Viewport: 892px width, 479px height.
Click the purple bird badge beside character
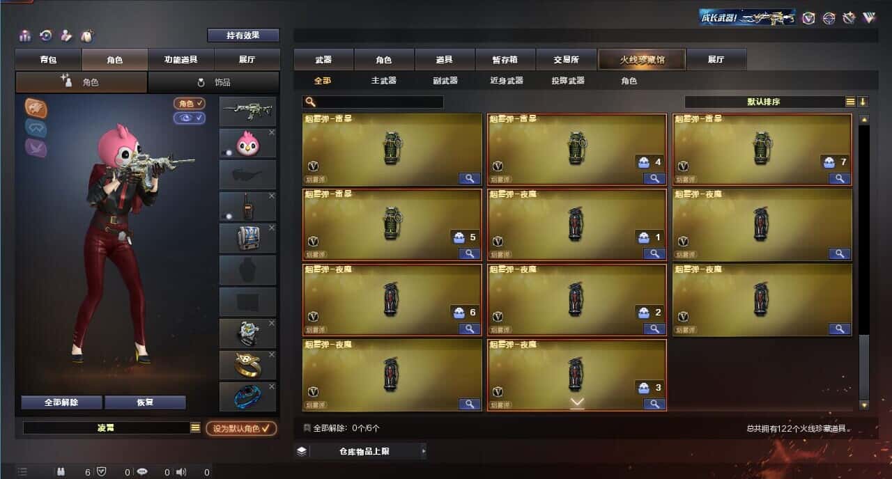click(36, 147)
